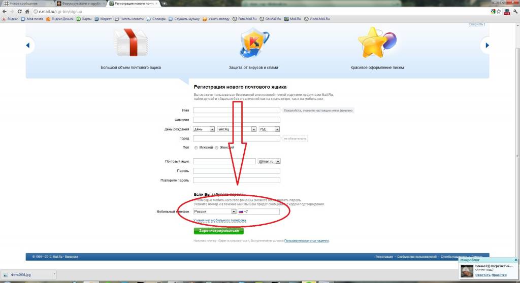This screenshot has width=520, height=283.
Task: Click the Mail.Ru footer link
Action: point(58,257)
